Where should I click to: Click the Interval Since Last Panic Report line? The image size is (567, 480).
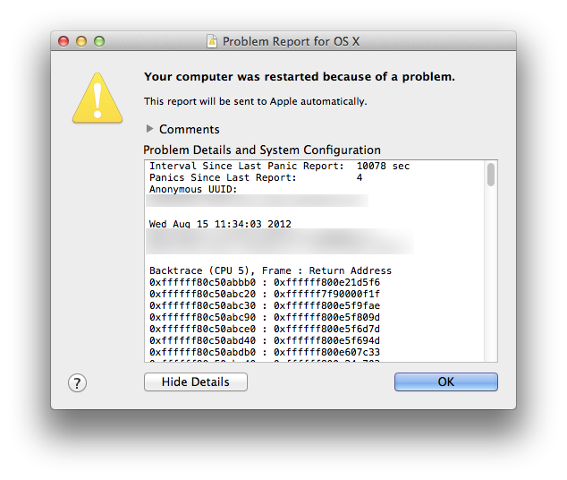click(x=280, y=166)
